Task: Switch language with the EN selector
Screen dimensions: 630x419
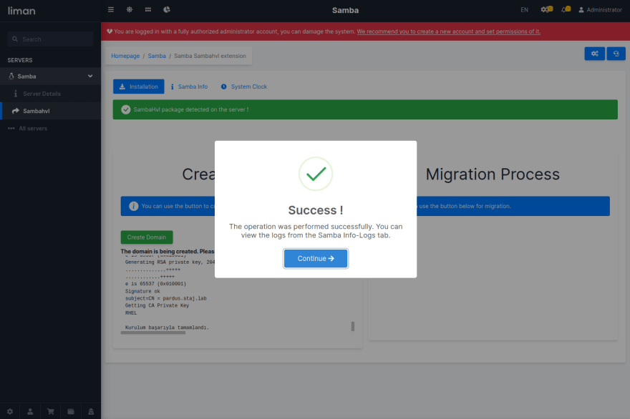Action: point(524,10)
